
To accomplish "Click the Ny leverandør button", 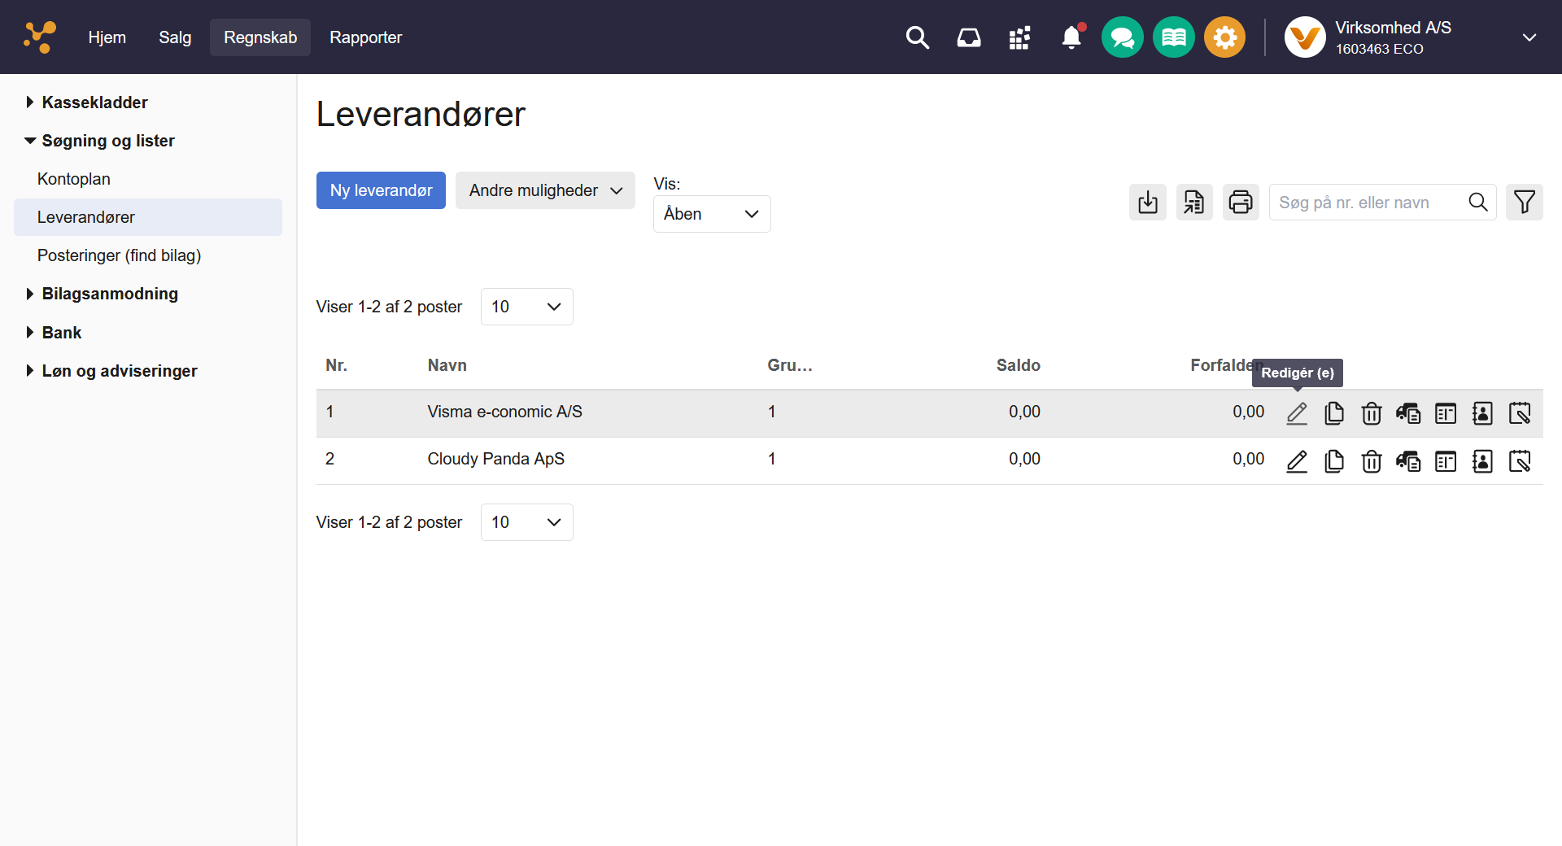I will (x=381, y=190).
